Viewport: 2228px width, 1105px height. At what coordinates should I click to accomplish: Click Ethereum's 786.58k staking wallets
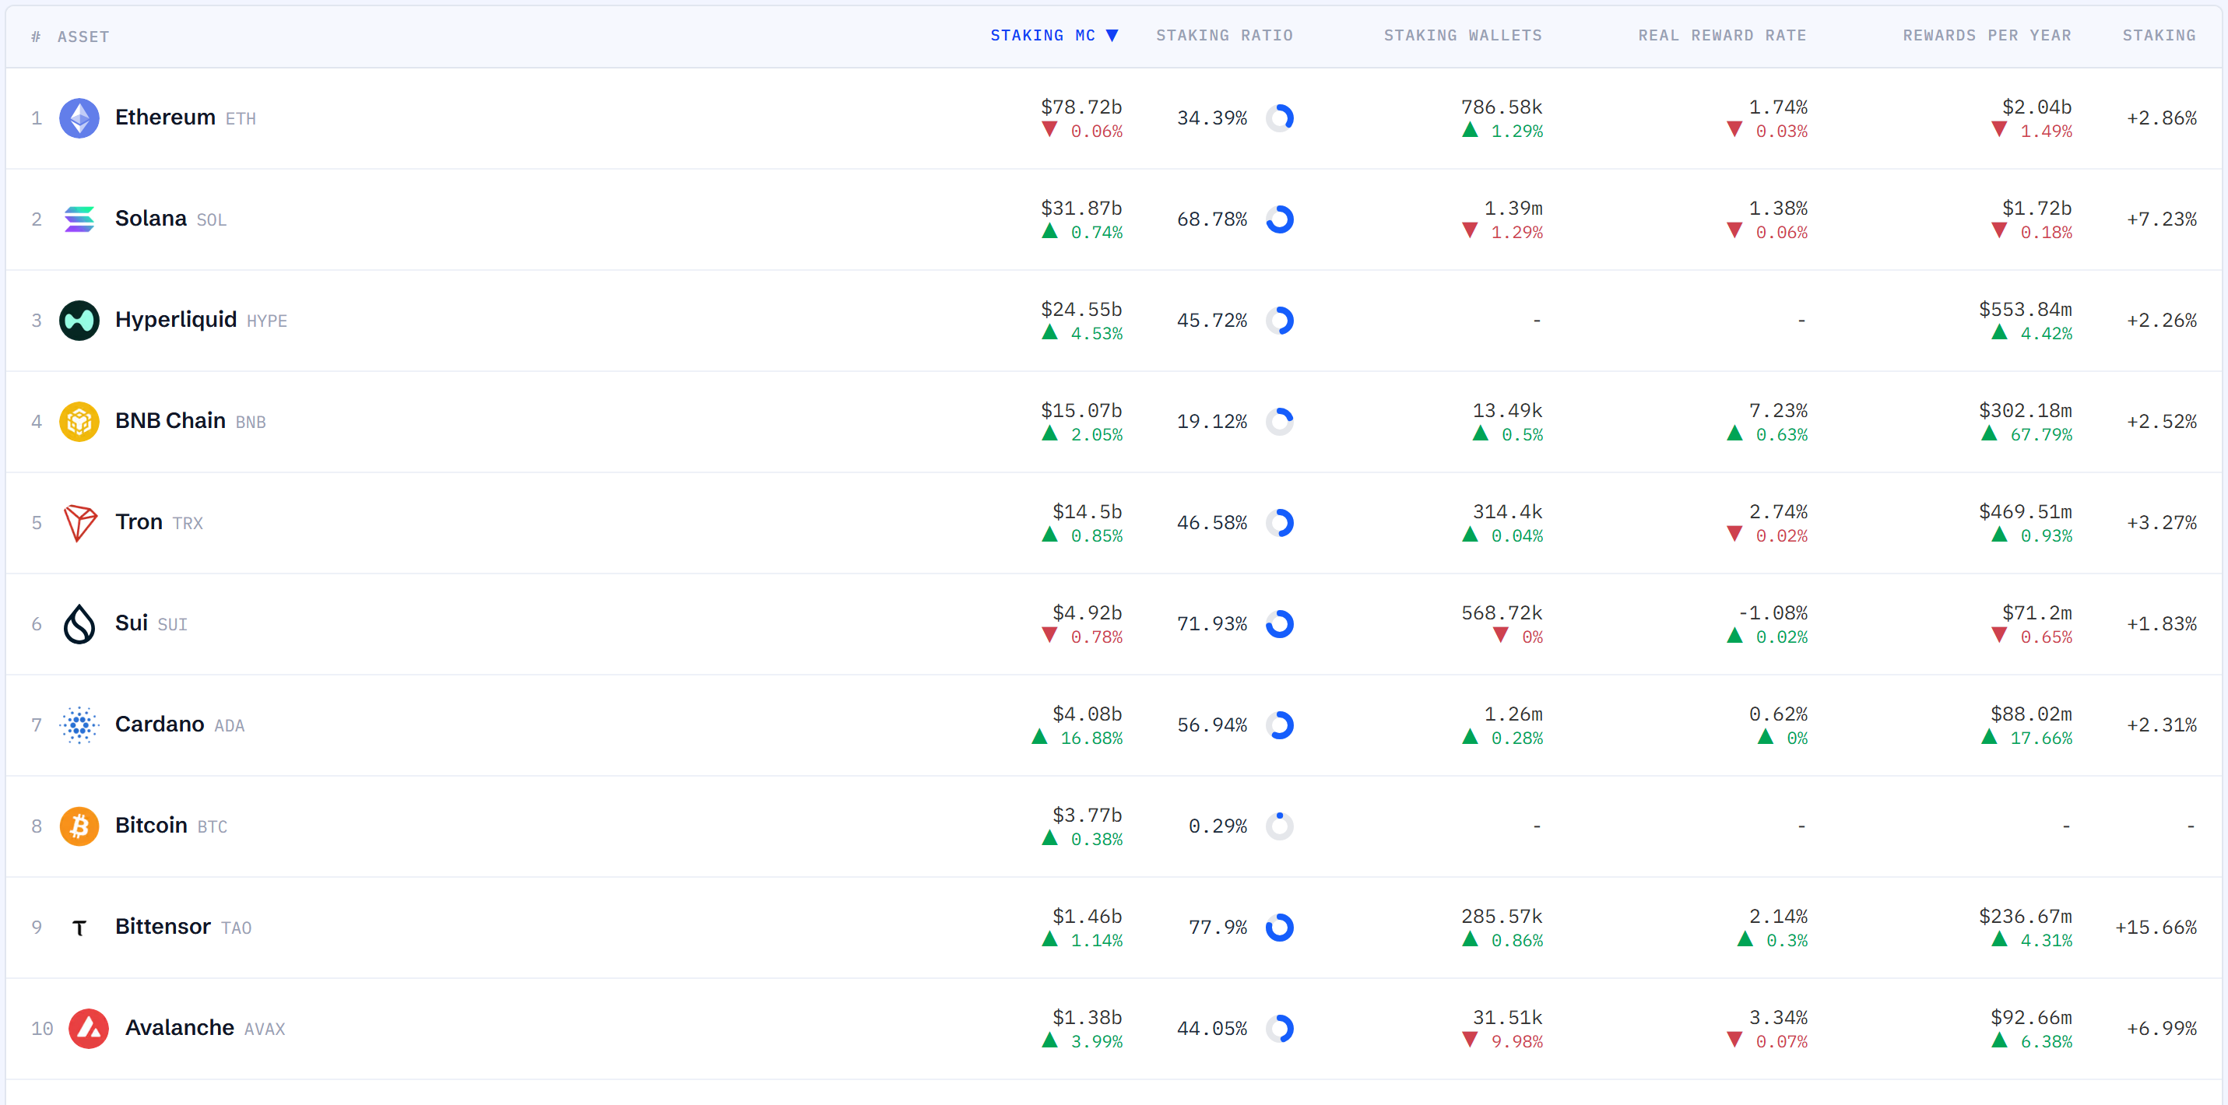pos(1502,107)
